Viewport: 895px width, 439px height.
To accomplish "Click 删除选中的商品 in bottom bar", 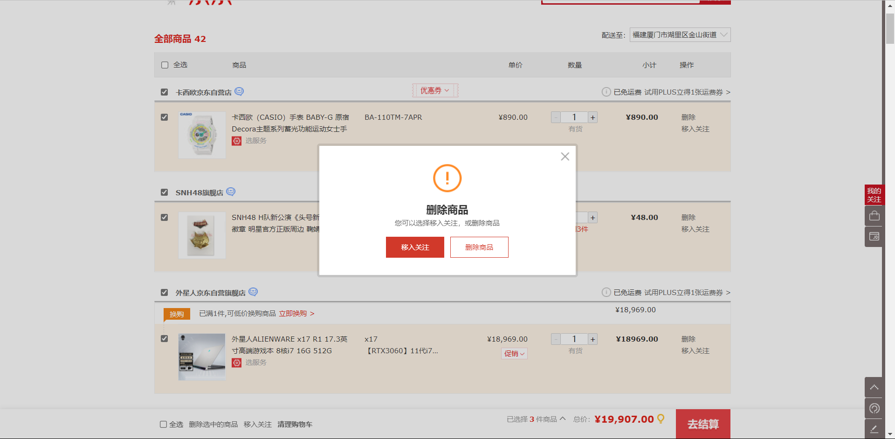I will tap(213, 425).
